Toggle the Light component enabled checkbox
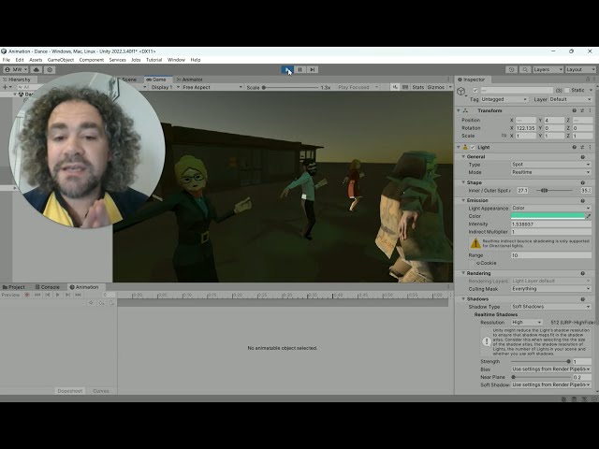This screenshot has width=599, height=449. point(473,148)
